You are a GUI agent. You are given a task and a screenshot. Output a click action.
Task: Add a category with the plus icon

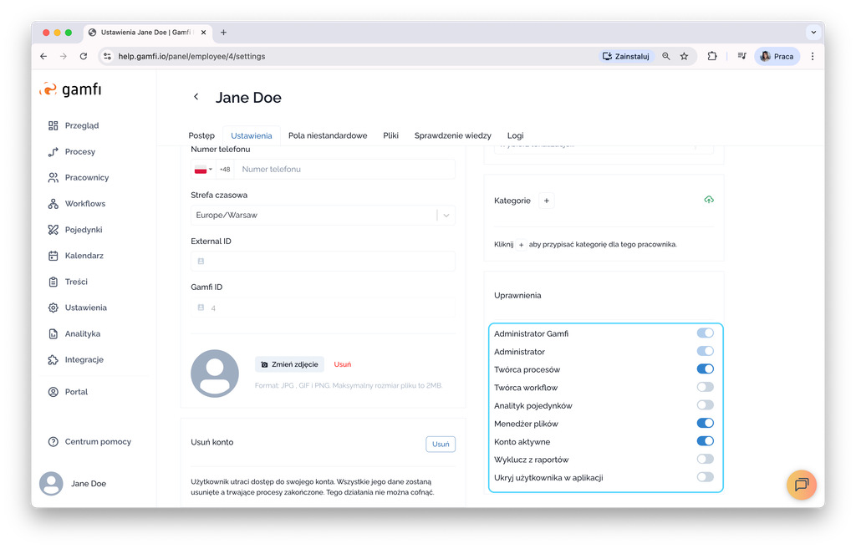546,201
